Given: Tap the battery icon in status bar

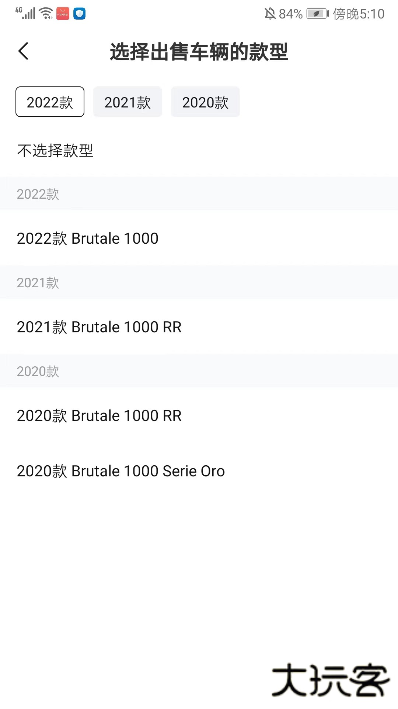Looking at the screenshot, I should coord(317,14).
